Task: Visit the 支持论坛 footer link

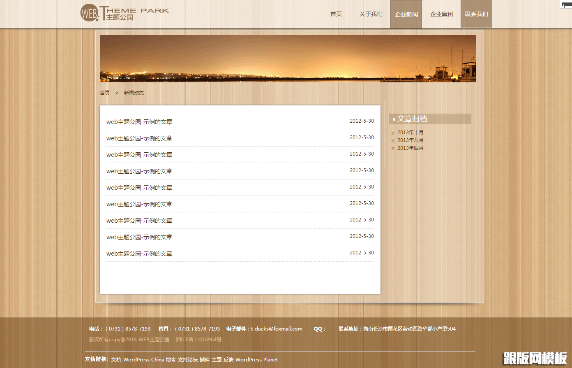Action: tap(187, 360)
